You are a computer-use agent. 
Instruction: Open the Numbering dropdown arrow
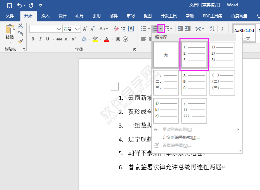pos(161,29)
